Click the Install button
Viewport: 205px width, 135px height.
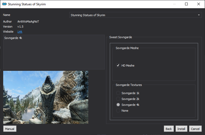(x=181, y=129)
